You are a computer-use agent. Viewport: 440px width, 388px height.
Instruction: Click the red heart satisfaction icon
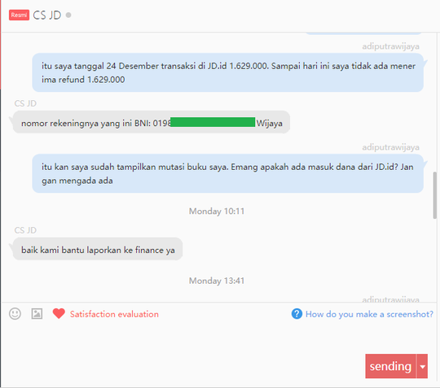(59, 313)
